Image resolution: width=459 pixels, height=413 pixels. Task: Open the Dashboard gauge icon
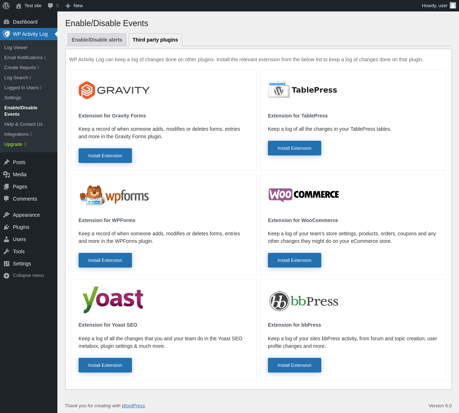click(x=6, y=22)
